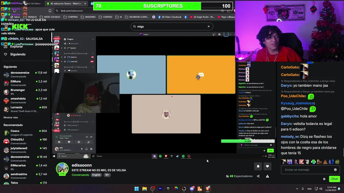
Task: Show hidden system tray icons chevron
Action: coord(297,189)
